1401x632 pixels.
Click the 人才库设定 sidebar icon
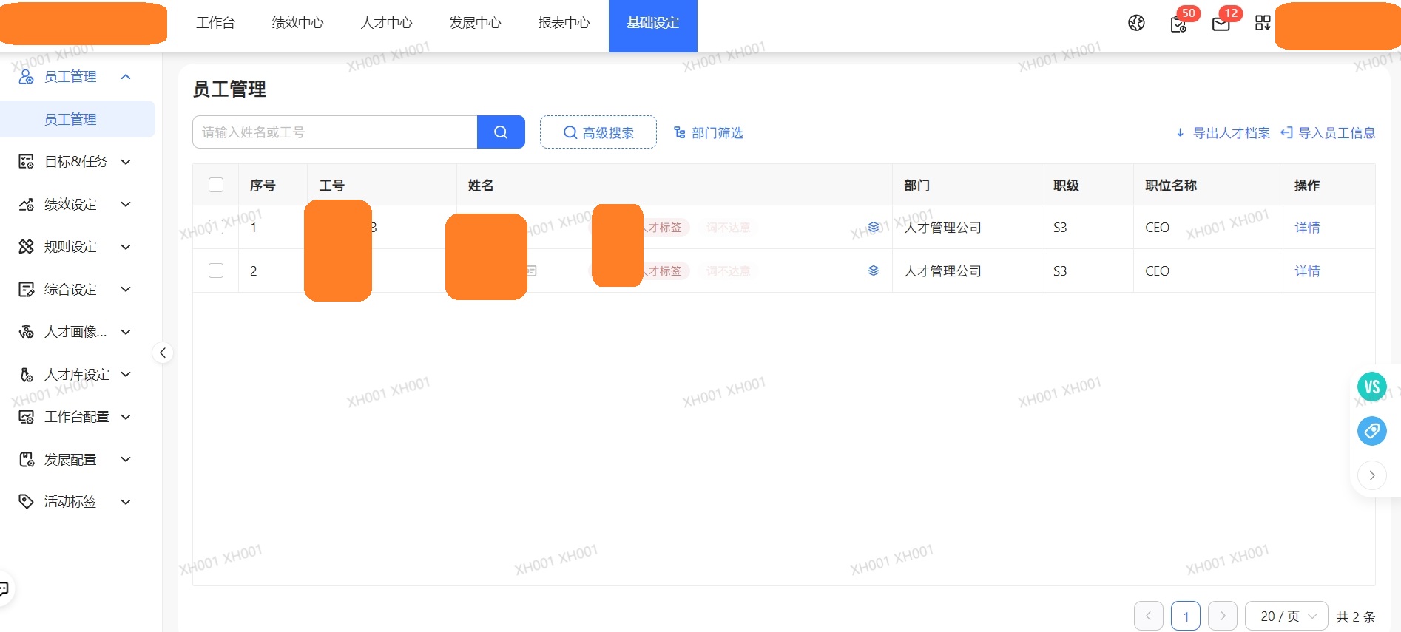(x=26, y=375)
